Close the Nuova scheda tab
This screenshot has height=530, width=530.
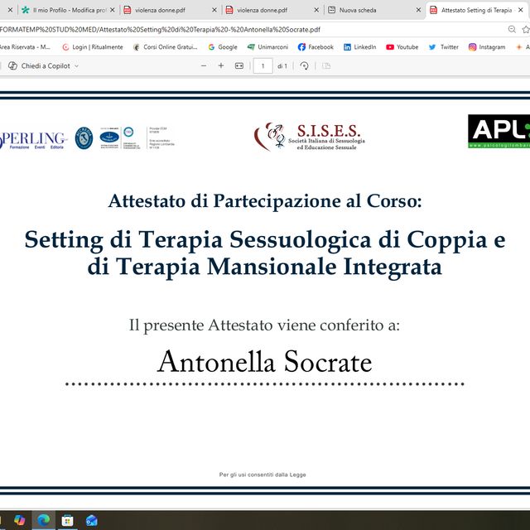click(418, 10)
